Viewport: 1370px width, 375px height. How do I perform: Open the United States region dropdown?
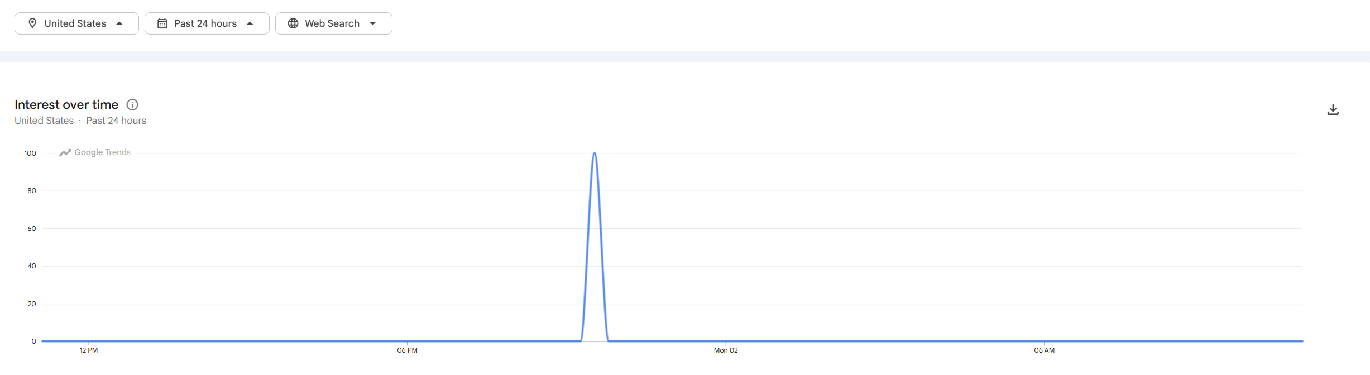click(76, 23)
